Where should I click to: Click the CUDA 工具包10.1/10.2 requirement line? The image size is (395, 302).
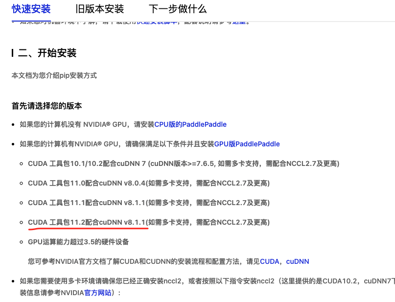[x=184, y=163]
